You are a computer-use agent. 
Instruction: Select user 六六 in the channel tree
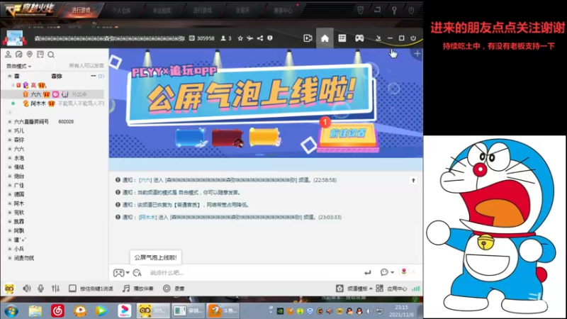click(36, 94)
